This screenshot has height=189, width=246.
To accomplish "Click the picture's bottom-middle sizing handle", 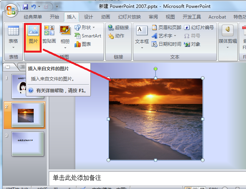I will point(156,160).
